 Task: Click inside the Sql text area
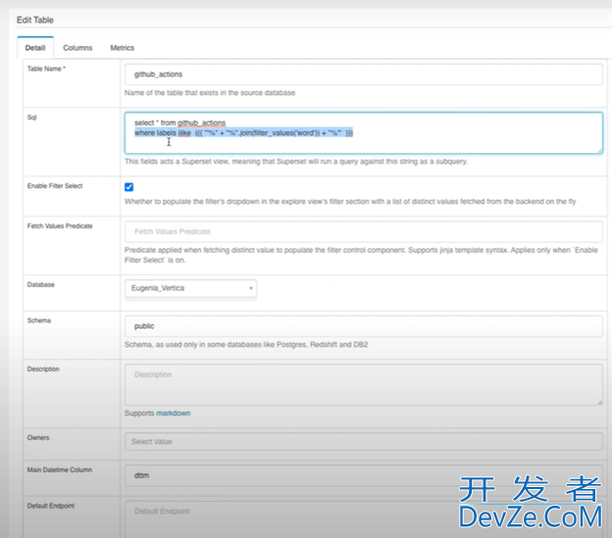[x=363, y=133]
